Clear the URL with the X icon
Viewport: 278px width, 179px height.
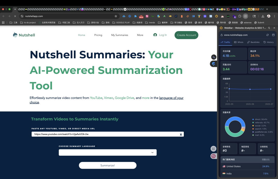181,134
